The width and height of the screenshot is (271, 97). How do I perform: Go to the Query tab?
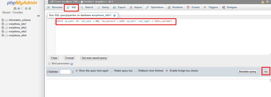(103, 7)
